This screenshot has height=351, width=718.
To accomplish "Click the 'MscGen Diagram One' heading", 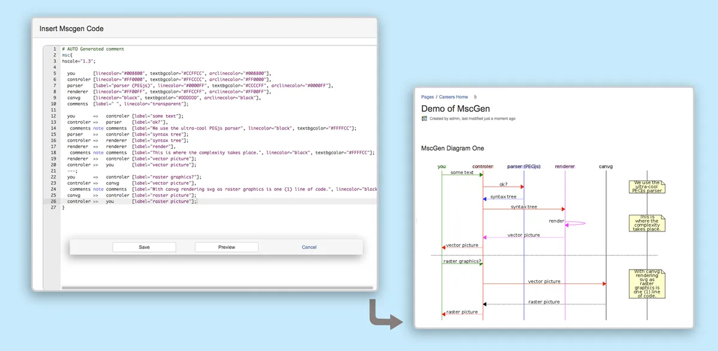I will [452, 148].
